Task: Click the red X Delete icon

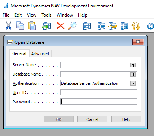Action: 61,26
